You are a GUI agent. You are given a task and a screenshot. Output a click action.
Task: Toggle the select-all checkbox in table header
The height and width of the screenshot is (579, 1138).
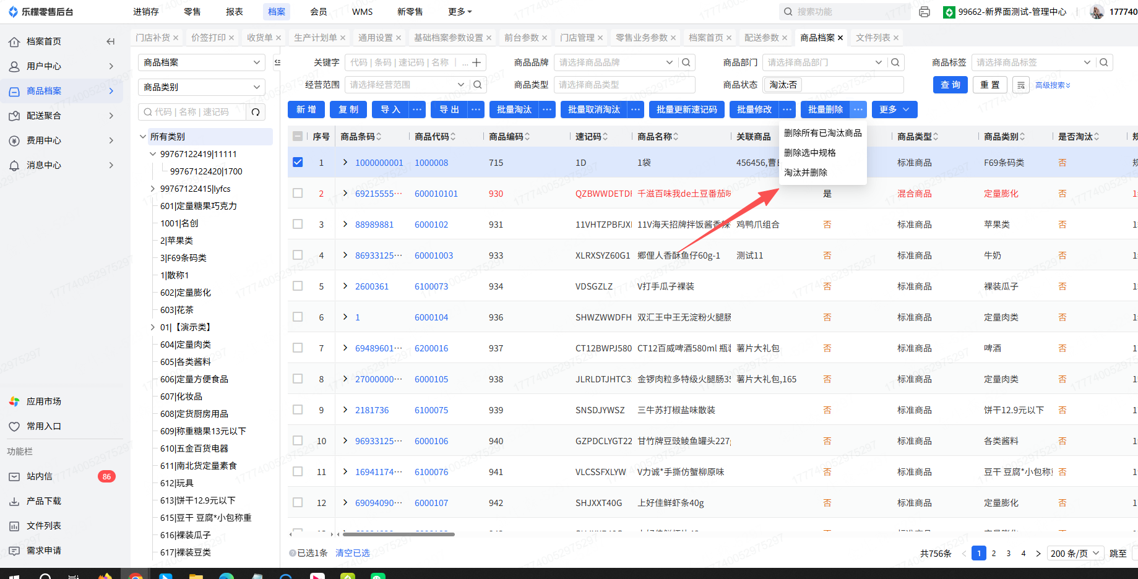tap(298, 137)
